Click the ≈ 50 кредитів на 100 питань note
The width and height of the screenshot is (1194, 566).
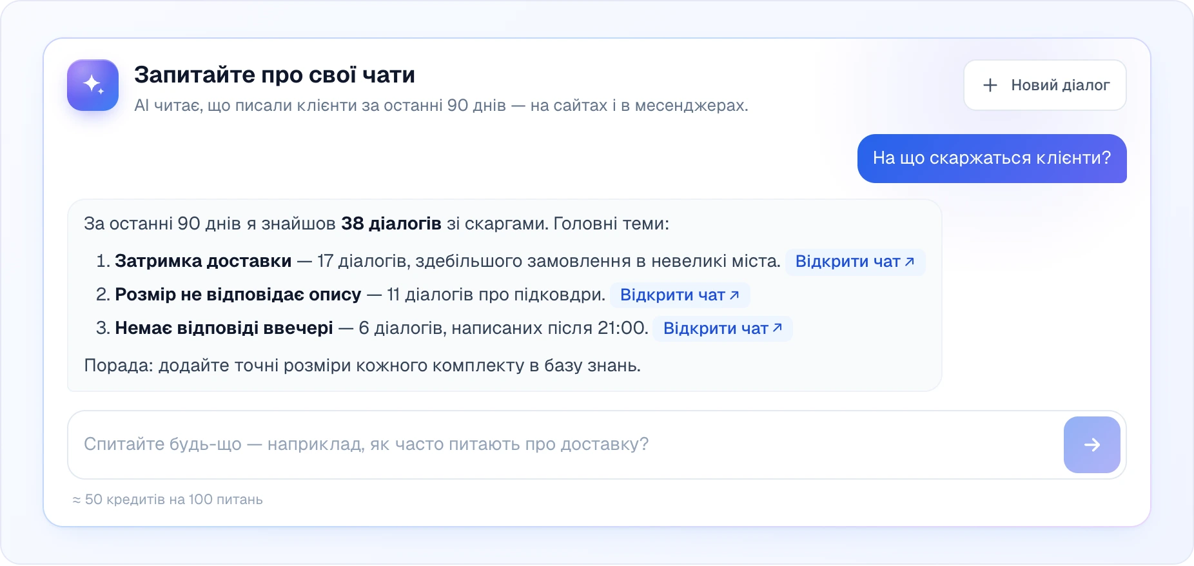pos(168,500)
